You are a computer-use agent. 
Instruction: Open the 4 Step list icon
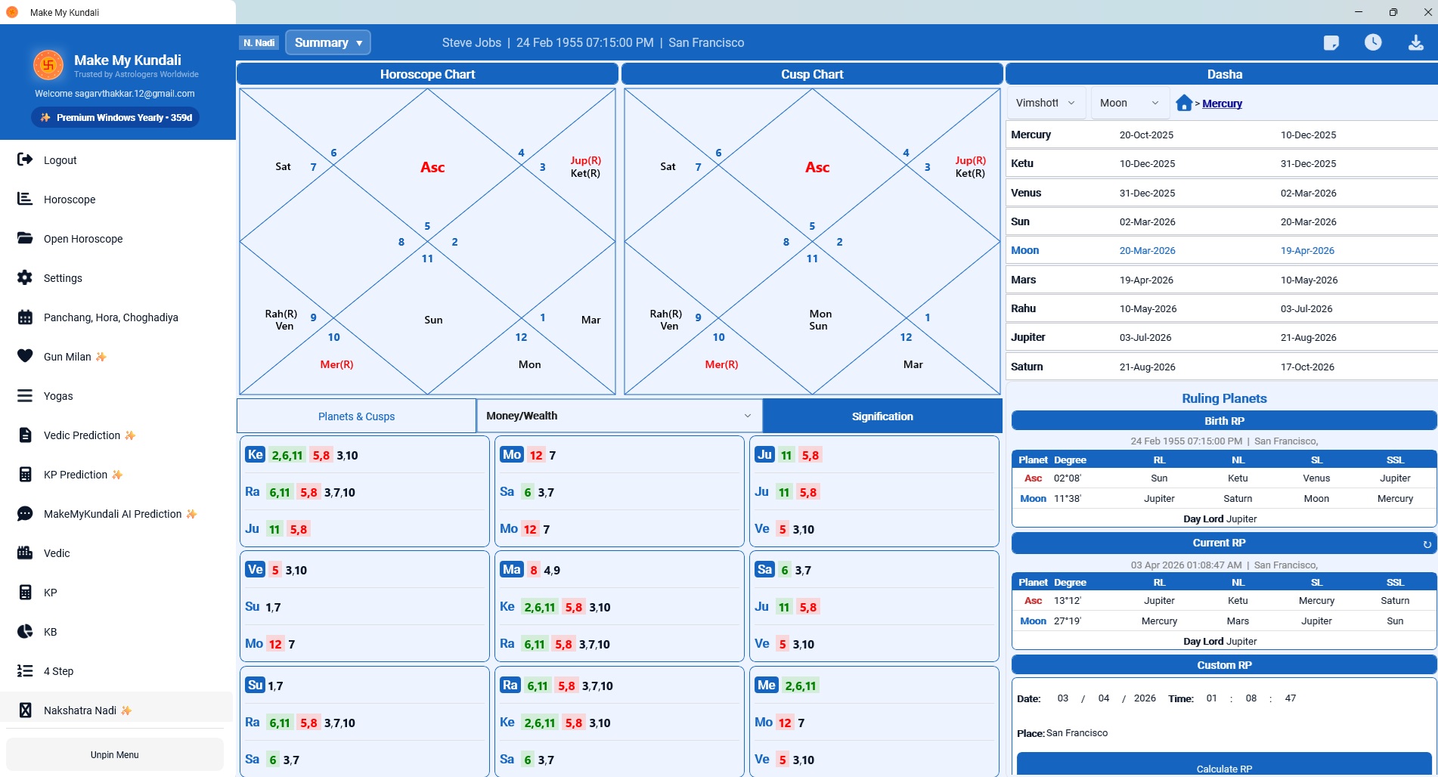point(25,670)
